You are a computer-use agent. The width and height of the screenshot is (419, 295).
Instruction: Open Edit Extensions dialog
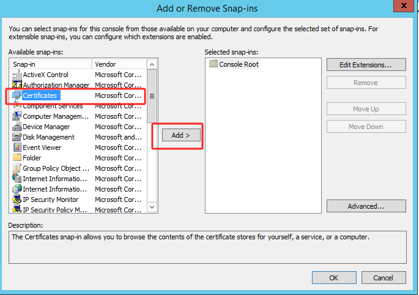366,64
